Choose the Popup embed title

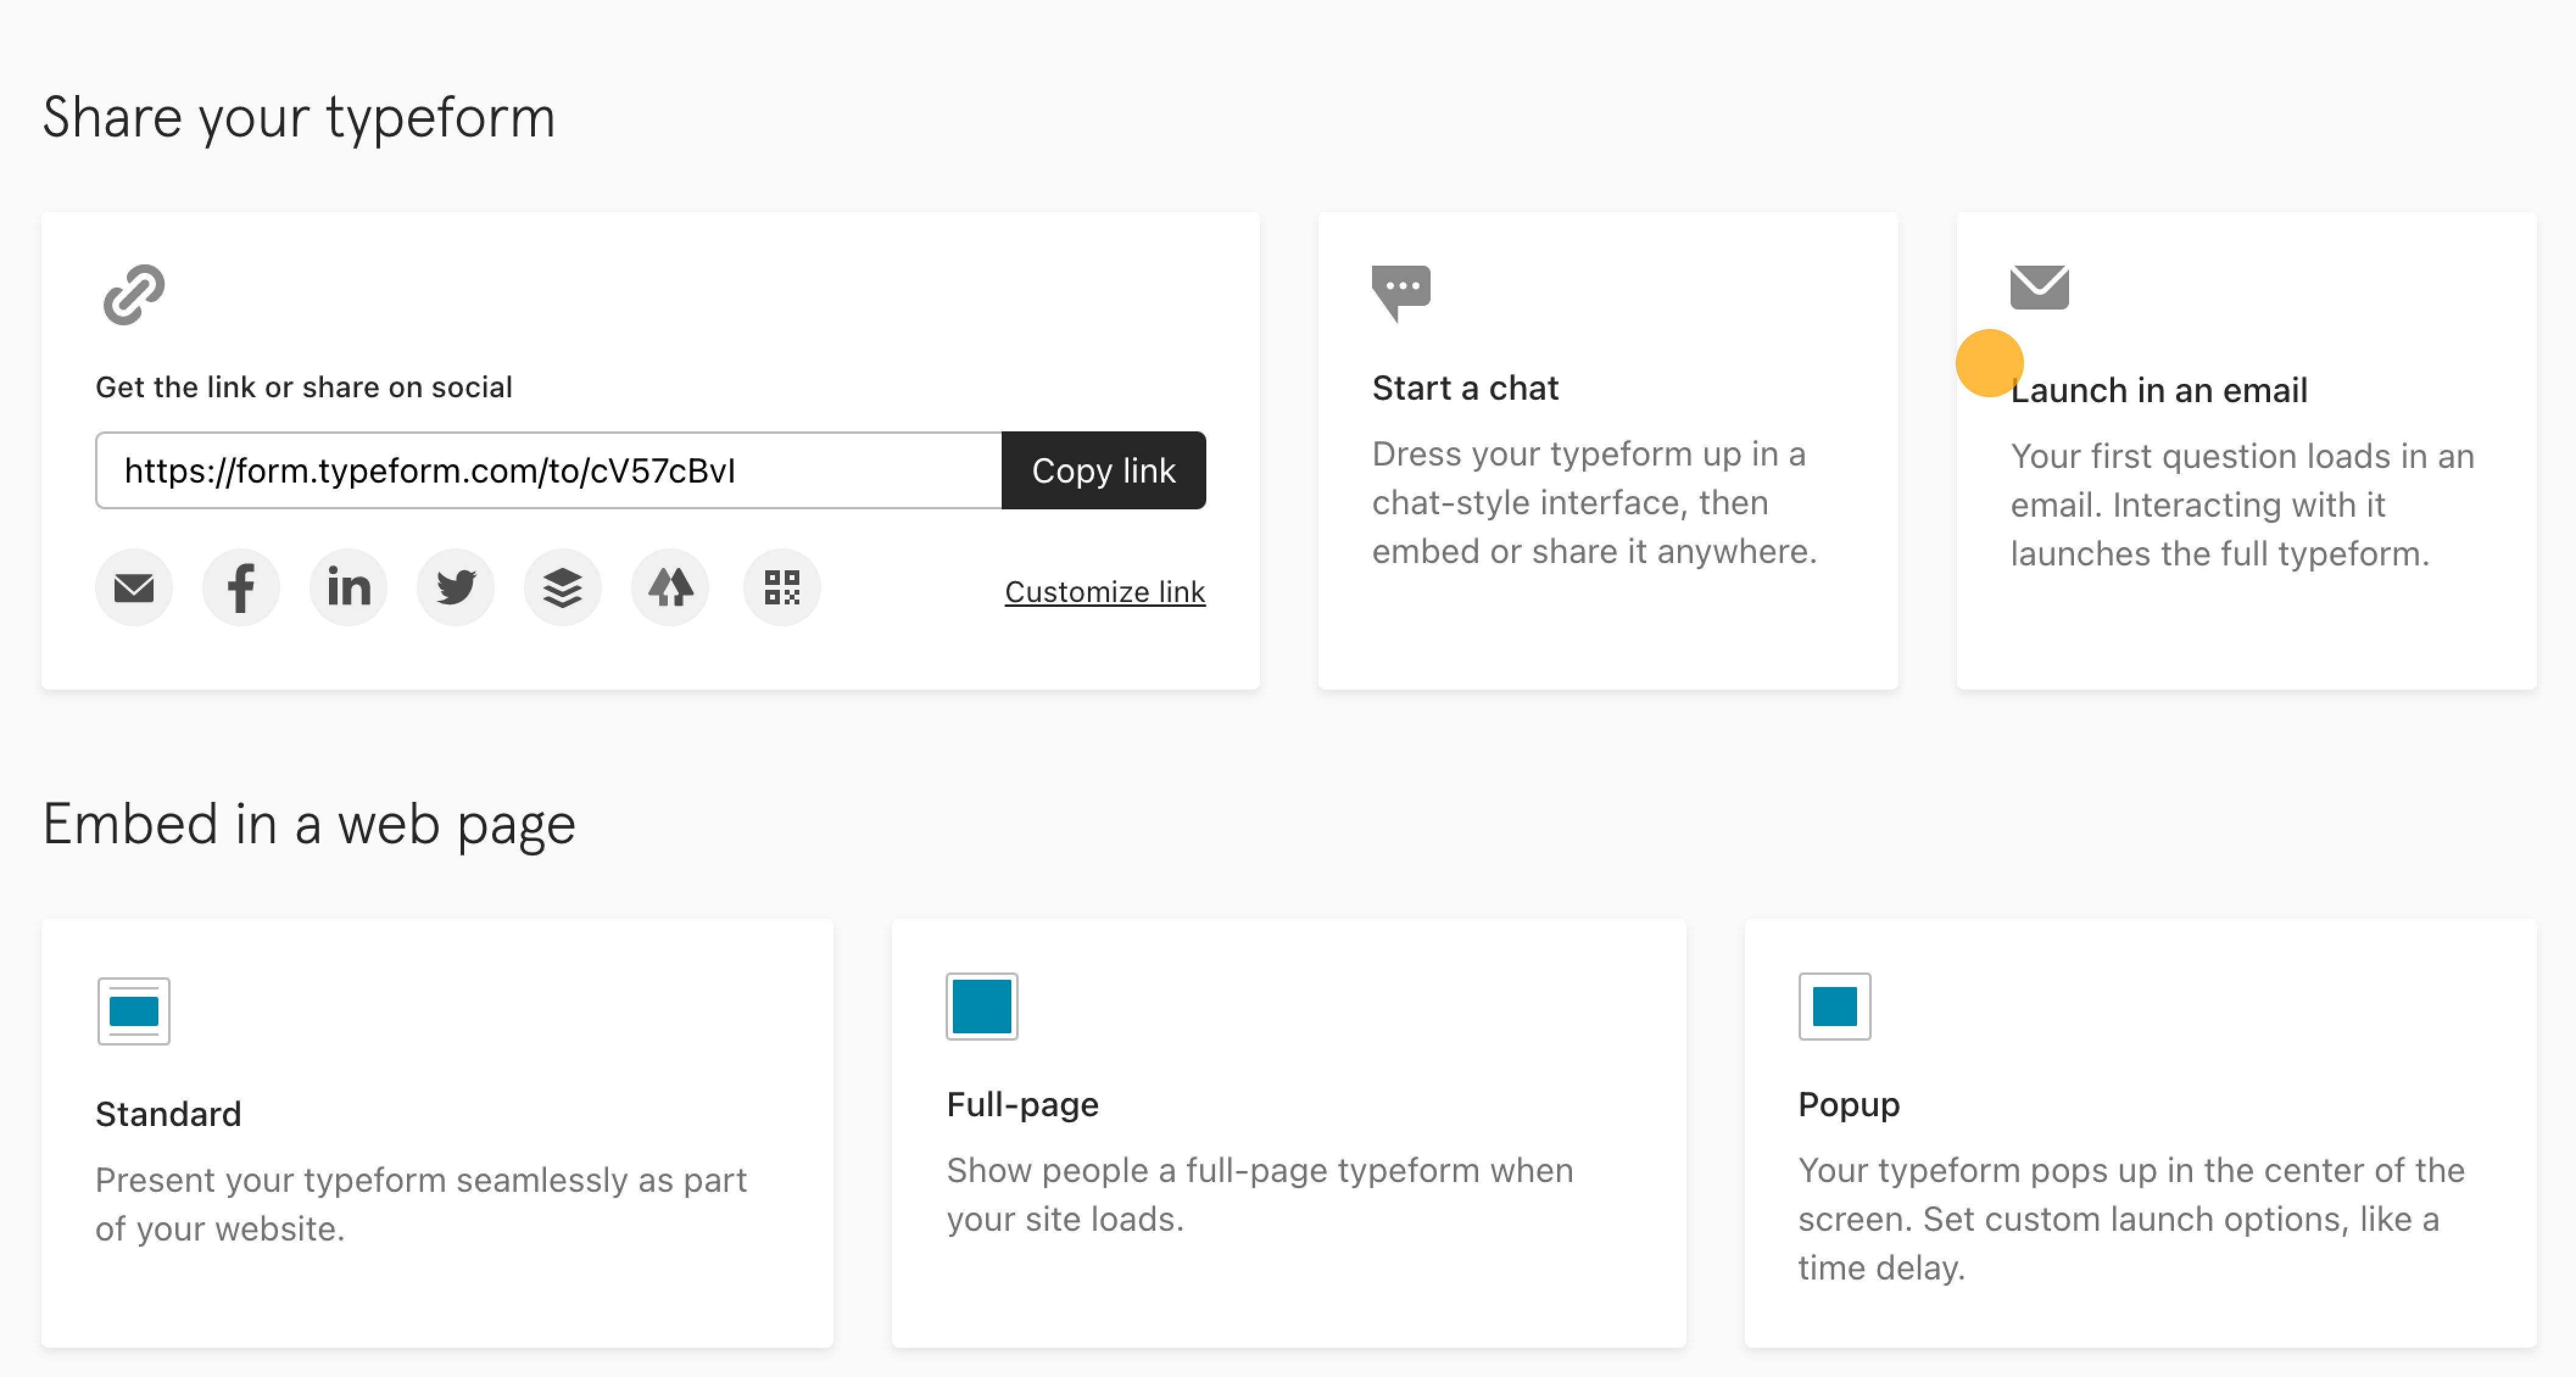1848,1105
